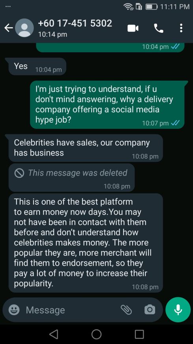193x344 pixels.
Task: Tap the Android home circle button
Action: tap(96, 335)
